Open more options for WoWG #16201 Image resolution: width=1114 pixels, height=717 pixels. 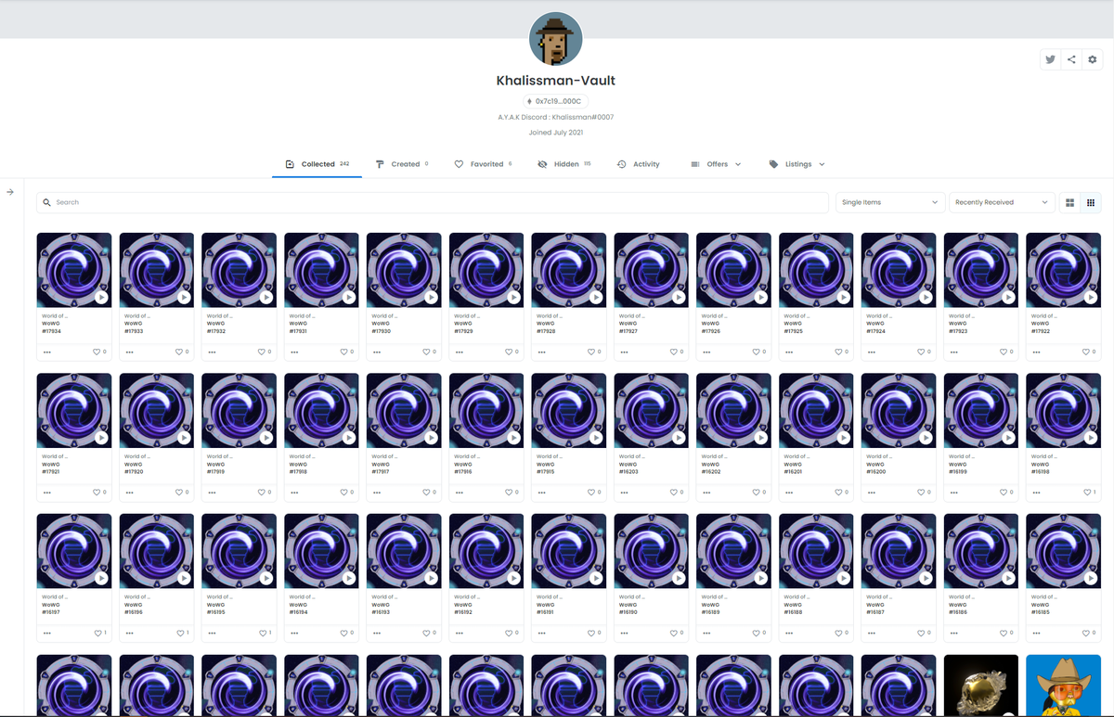(x=788, y=493)
